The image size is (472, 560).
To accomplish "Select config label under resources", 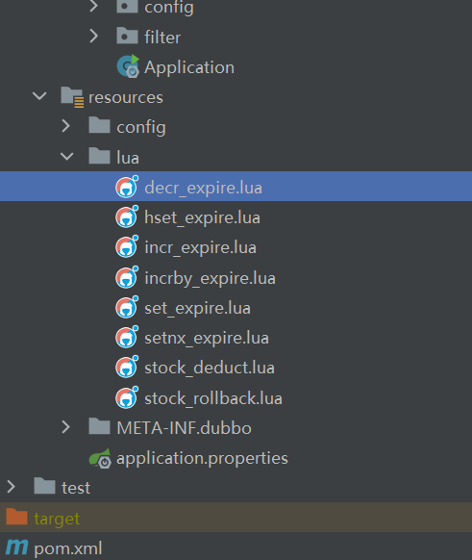I will [141, 128].
